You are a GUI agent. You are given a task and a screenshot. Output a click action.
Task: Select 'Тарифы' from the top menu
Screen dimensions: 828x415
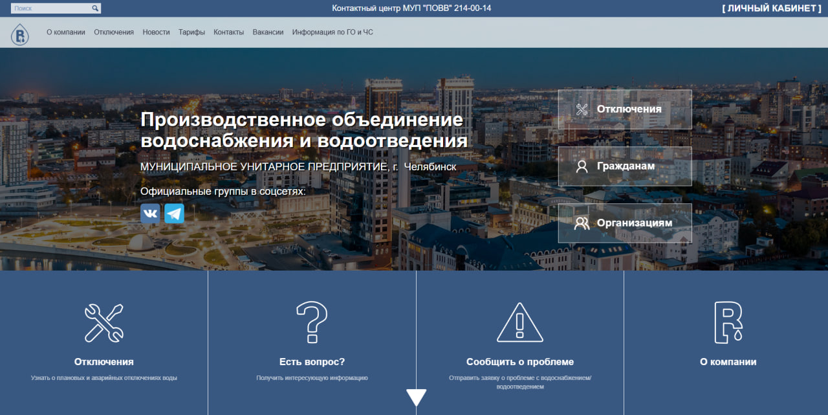(x=191, y=32)
